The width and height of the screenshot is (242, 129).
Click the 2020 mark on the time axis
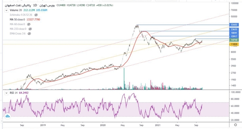click(x=103, y=125)
